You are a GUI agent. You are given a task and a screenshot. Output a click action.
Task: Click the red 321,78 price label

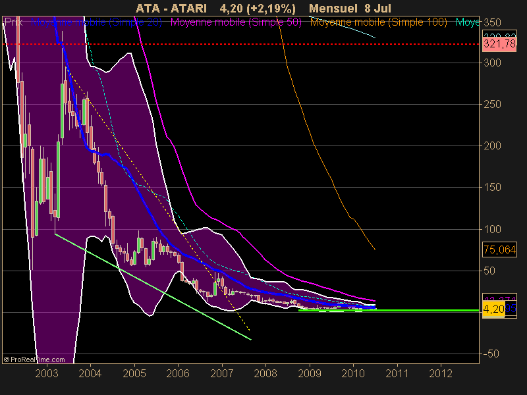(499, 43)
